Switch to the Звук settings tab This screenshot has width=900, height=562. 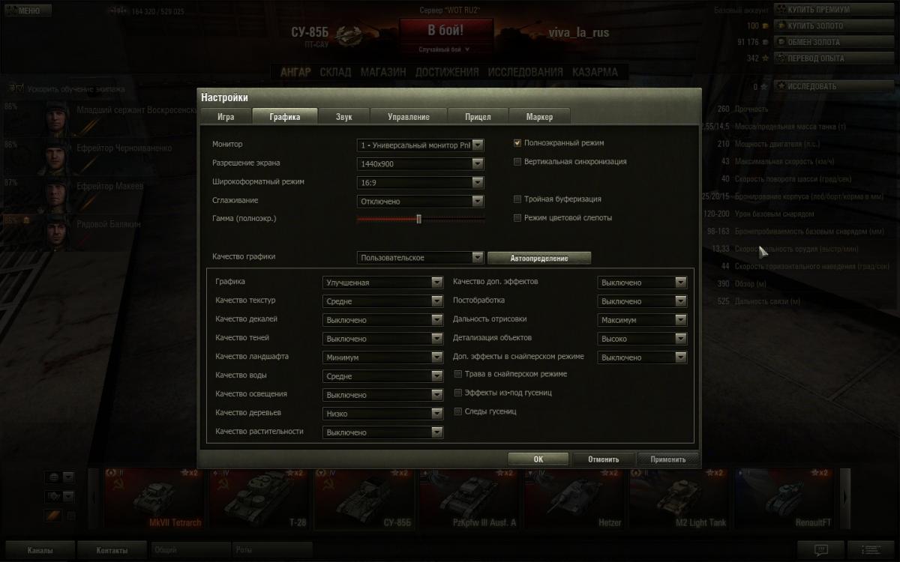[344, 116]
